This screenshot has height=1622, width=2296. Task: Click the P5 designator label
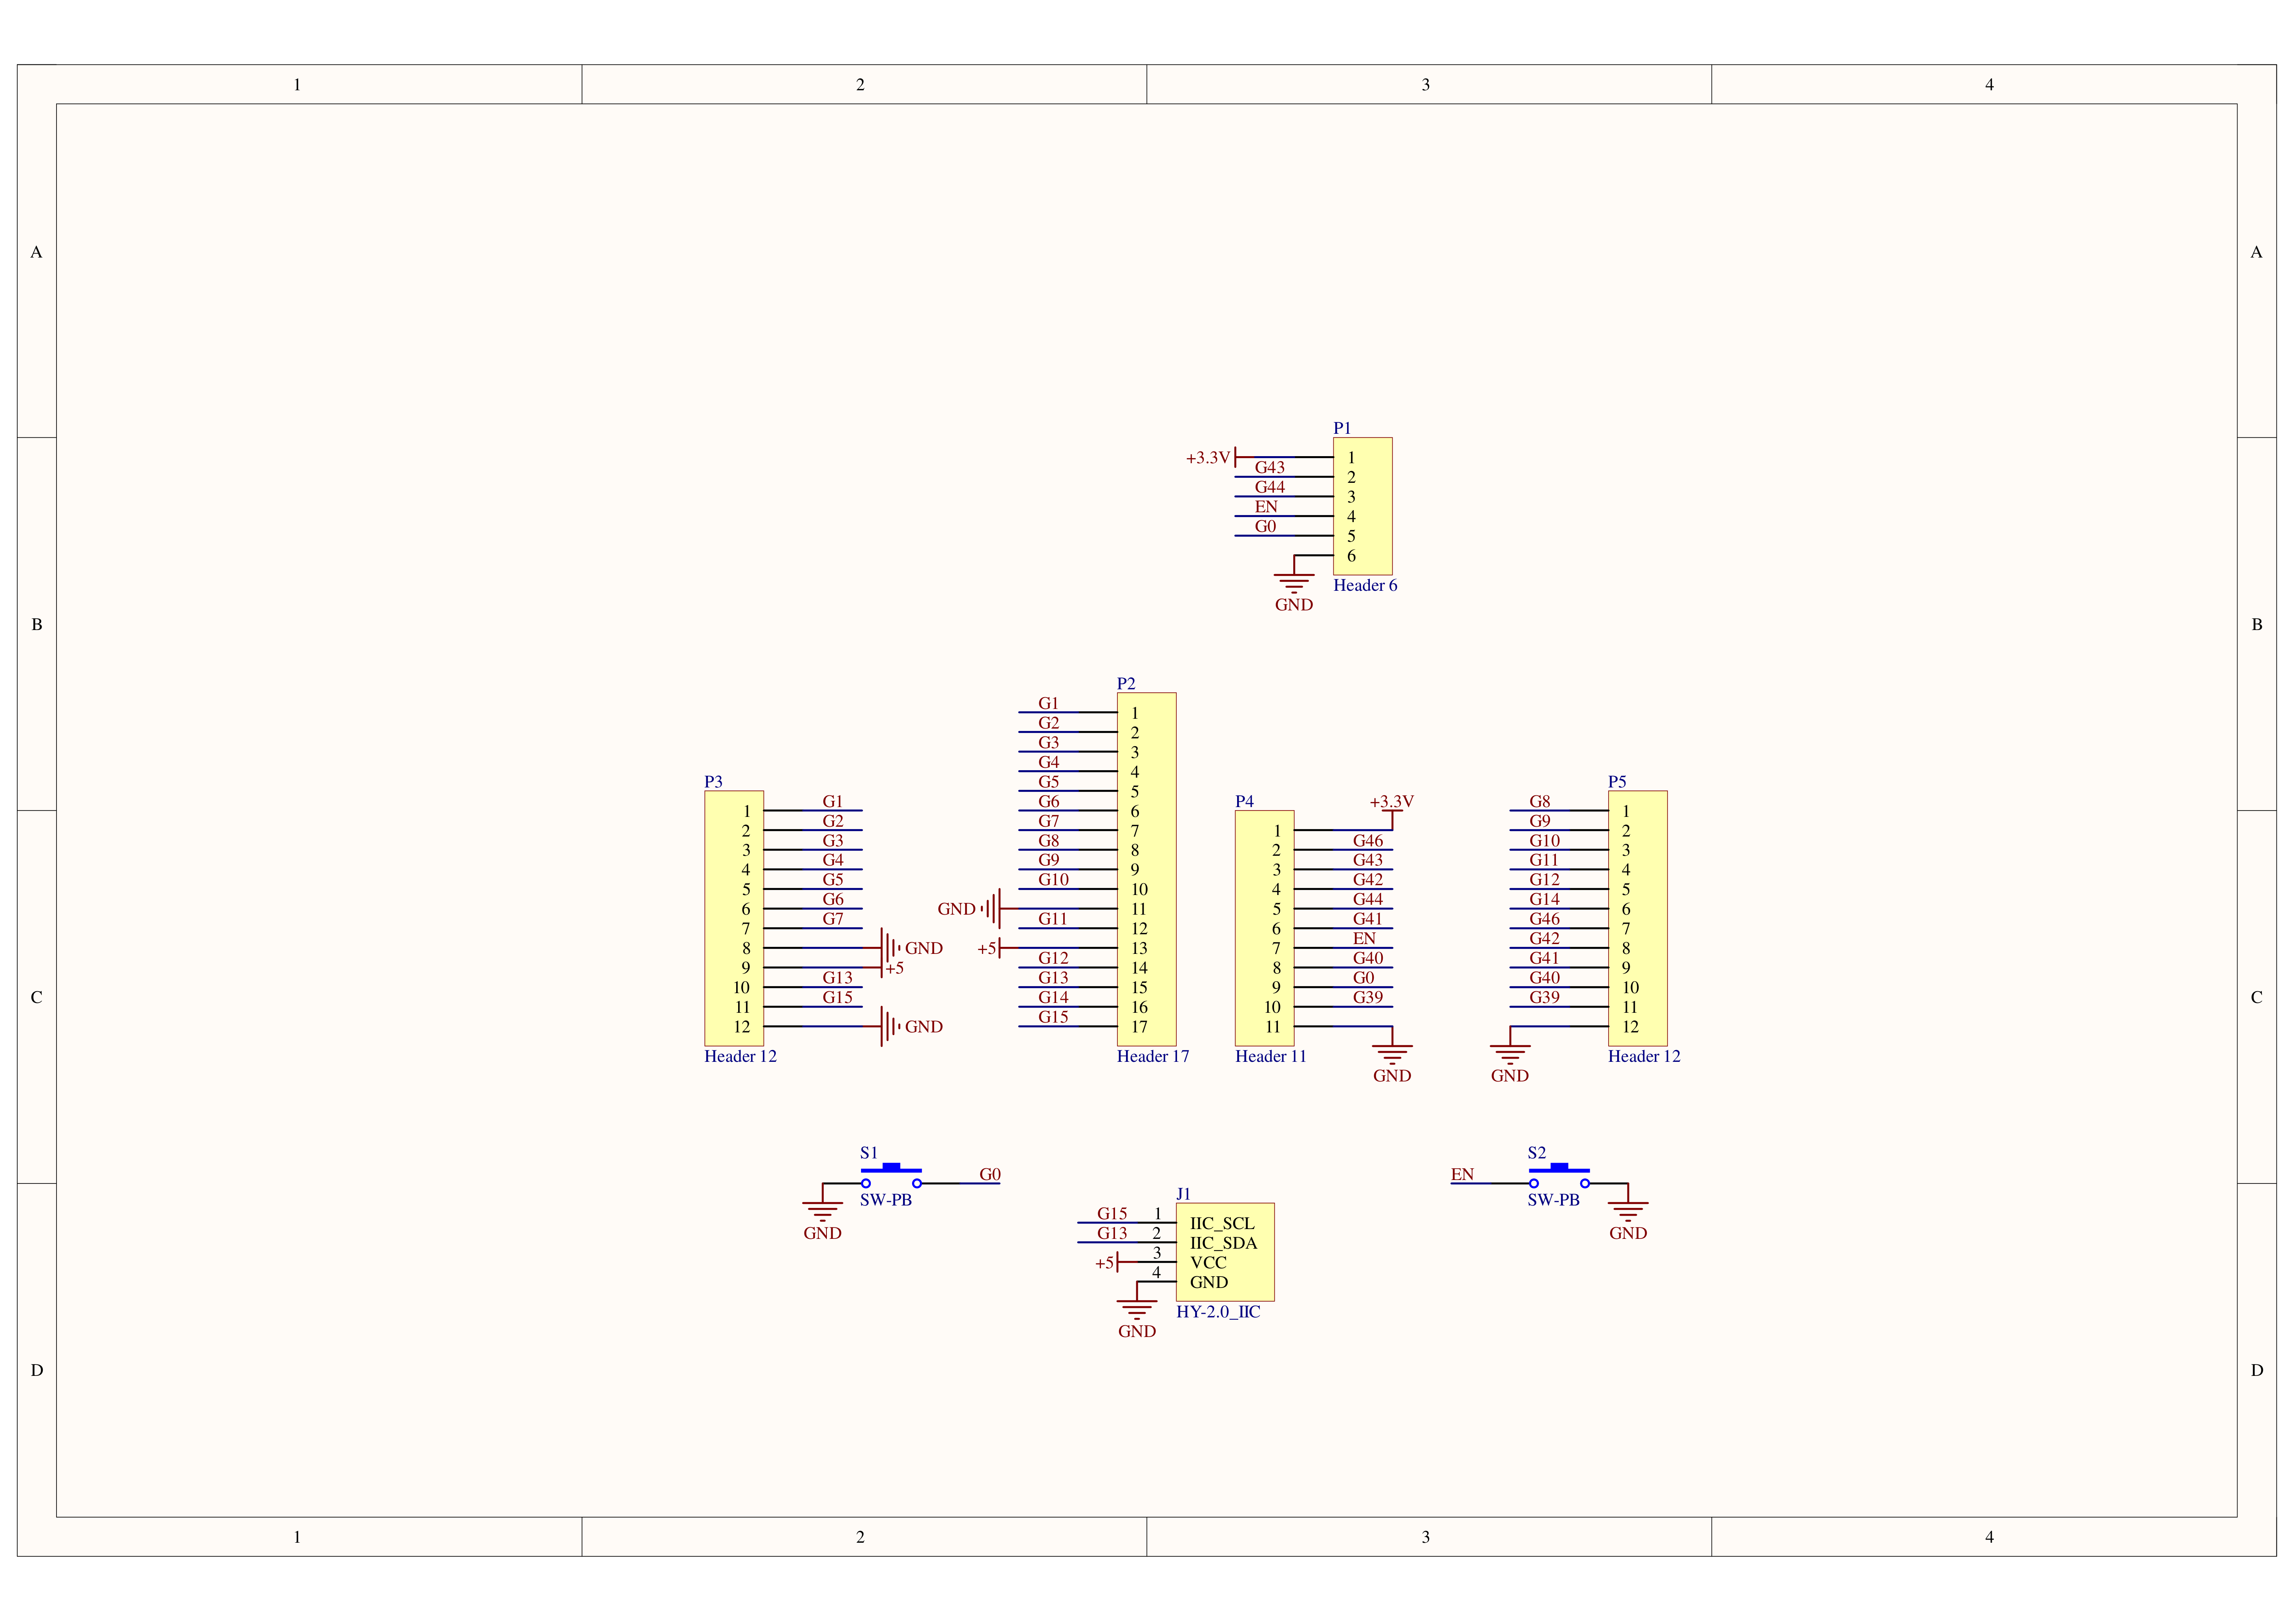(1617, 782)
